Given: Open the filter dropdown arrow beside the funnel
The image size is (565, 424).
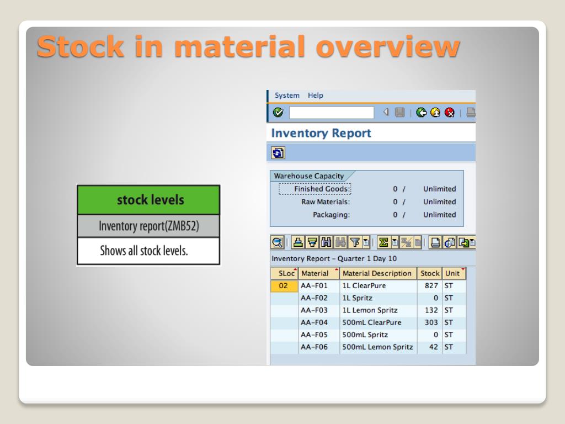Looking at the screenshot, I should coord(366,242).
